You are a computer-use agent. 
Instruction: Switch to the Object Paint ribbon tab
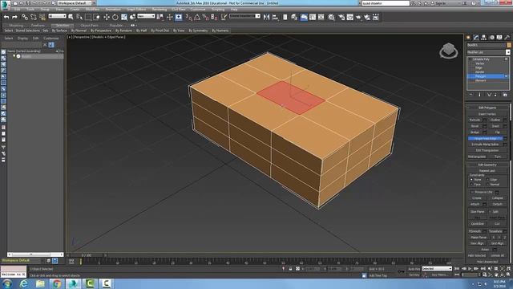coord(89,25)
